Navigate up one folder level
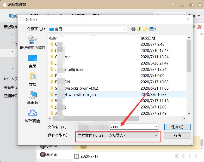204x162 pixels. pyautogui.click(x=139, y=29)
